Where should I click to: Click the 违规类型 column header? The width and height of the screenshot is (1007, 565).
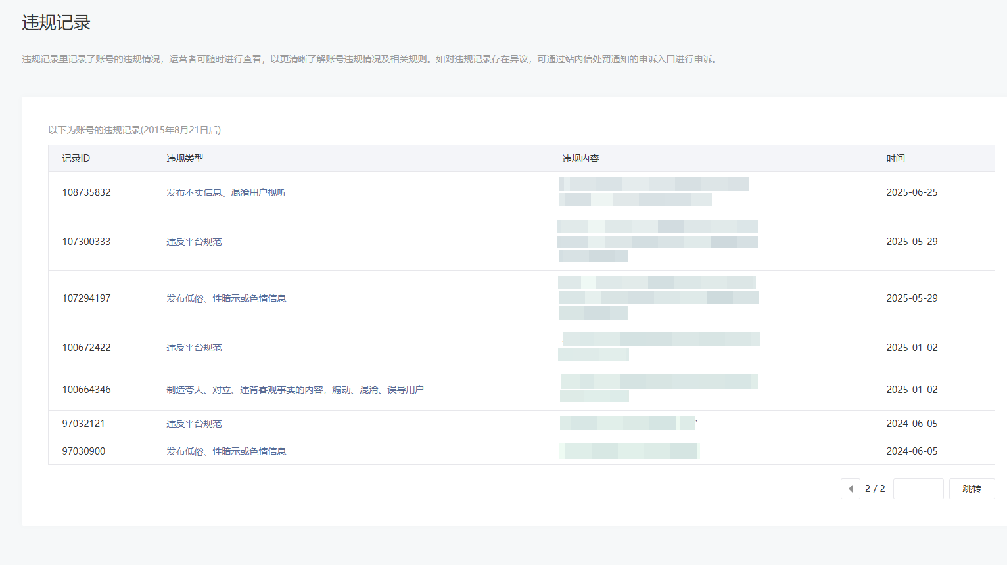point(185,158)
